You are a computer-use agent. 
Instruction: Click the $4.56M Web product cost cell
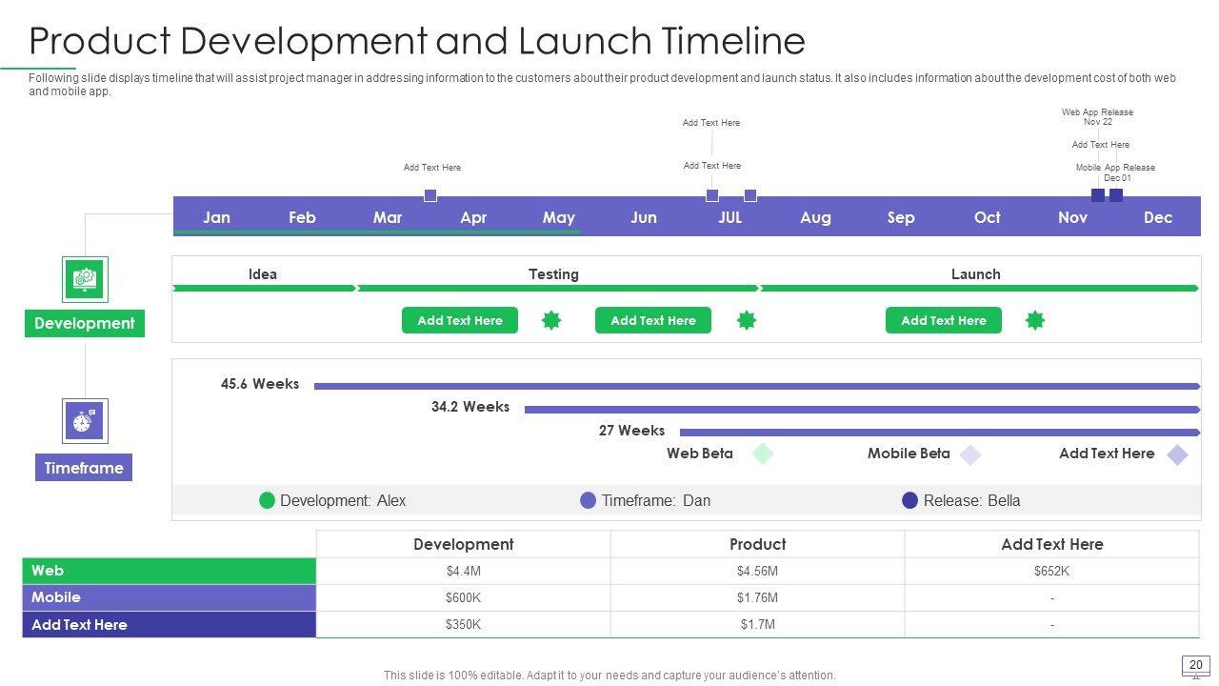(757, 571)
